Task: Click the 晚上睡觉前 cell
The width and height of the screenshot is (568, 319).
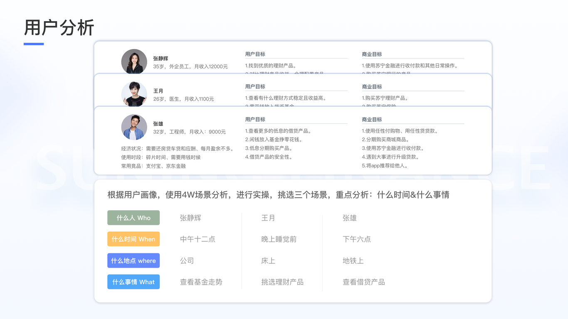Action: (x=279, y=239)
